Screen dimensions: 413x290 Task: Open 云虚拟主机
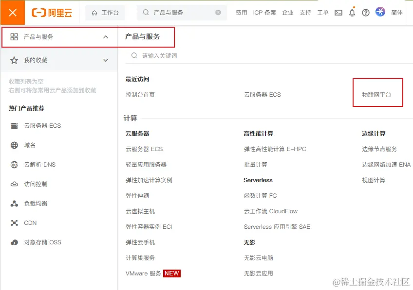coord(140,211)
